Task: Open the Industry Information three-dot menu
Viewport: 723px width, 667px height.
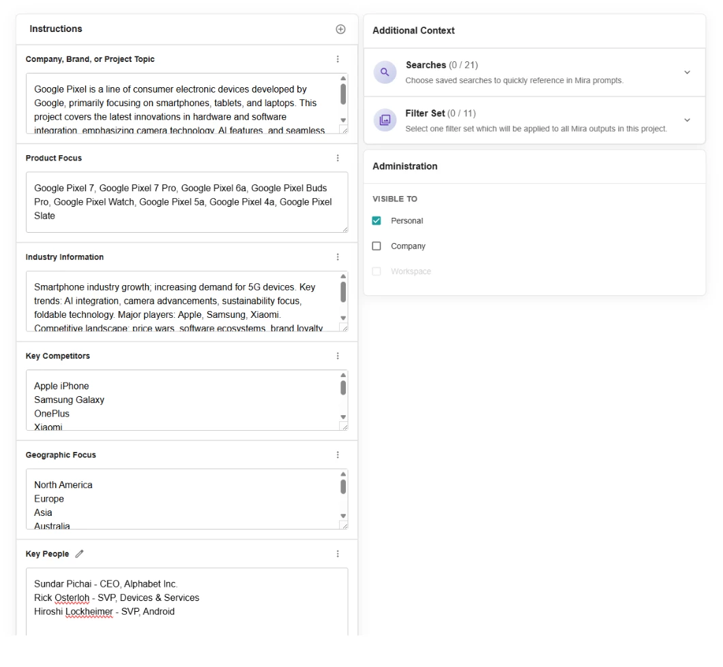Action: [x=338, y=257]
